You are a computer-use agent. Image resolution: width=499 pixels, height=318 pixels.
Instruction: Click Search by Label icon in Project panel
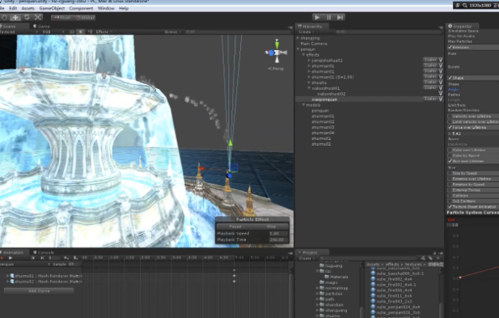[x=430, y=258]
